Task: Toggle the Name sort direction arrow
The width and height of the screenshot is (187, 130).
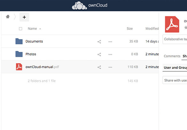Action: [x=40, y=29]
